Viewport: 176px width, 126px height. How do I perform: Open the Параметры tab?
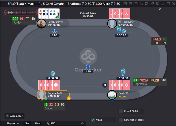tap(13, 123)
